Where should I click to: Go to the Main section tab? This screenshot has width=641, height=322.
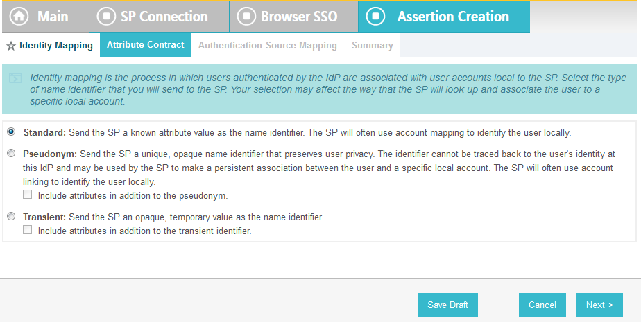[x=45, y=17]
